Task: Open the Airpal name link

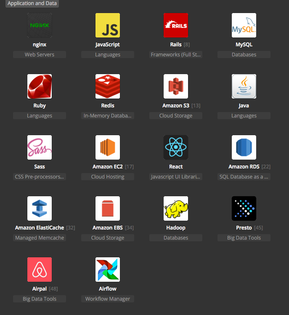Action: [x=40, y=289]
